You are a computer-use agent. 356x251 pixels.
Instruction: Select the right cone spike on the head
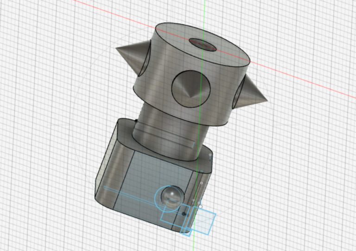[x=253, y=92]
